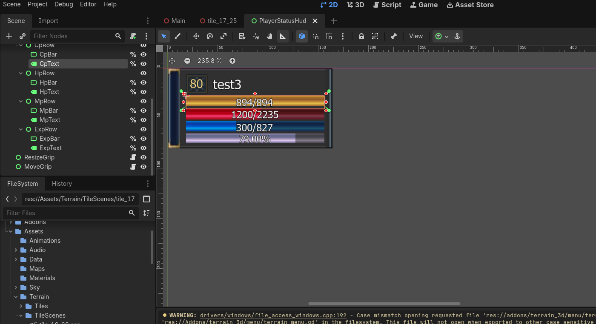This screenshot has height=324, width=596.
Task: Open the skeleton options bone icon
Action: [394, 36]
